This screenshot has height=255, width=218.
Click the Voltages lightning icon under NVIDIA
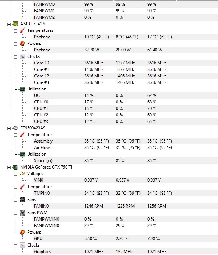pyautogui.click(x=22, y=174)
